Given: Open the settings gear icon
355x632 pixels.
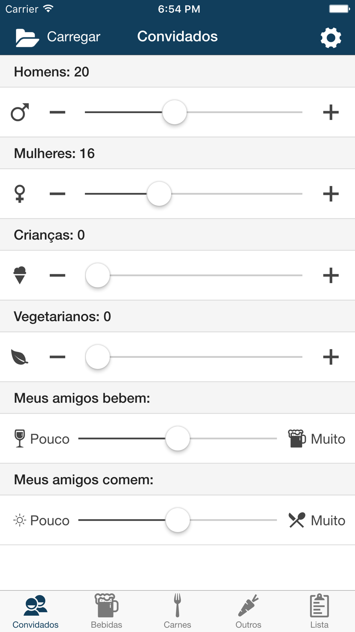Looking at the screenshot, I should (331, 37).
